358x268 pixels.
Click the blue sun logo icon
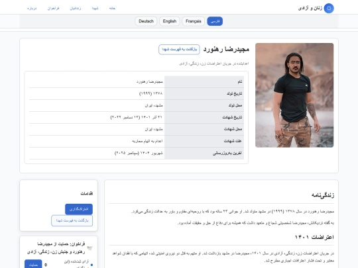pyautogui.click(x=329, y=8)
